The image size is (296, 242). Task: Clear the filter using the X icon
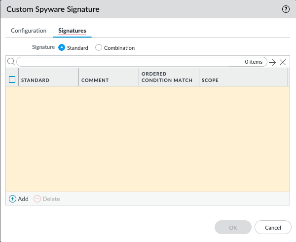tap(283, 62)
